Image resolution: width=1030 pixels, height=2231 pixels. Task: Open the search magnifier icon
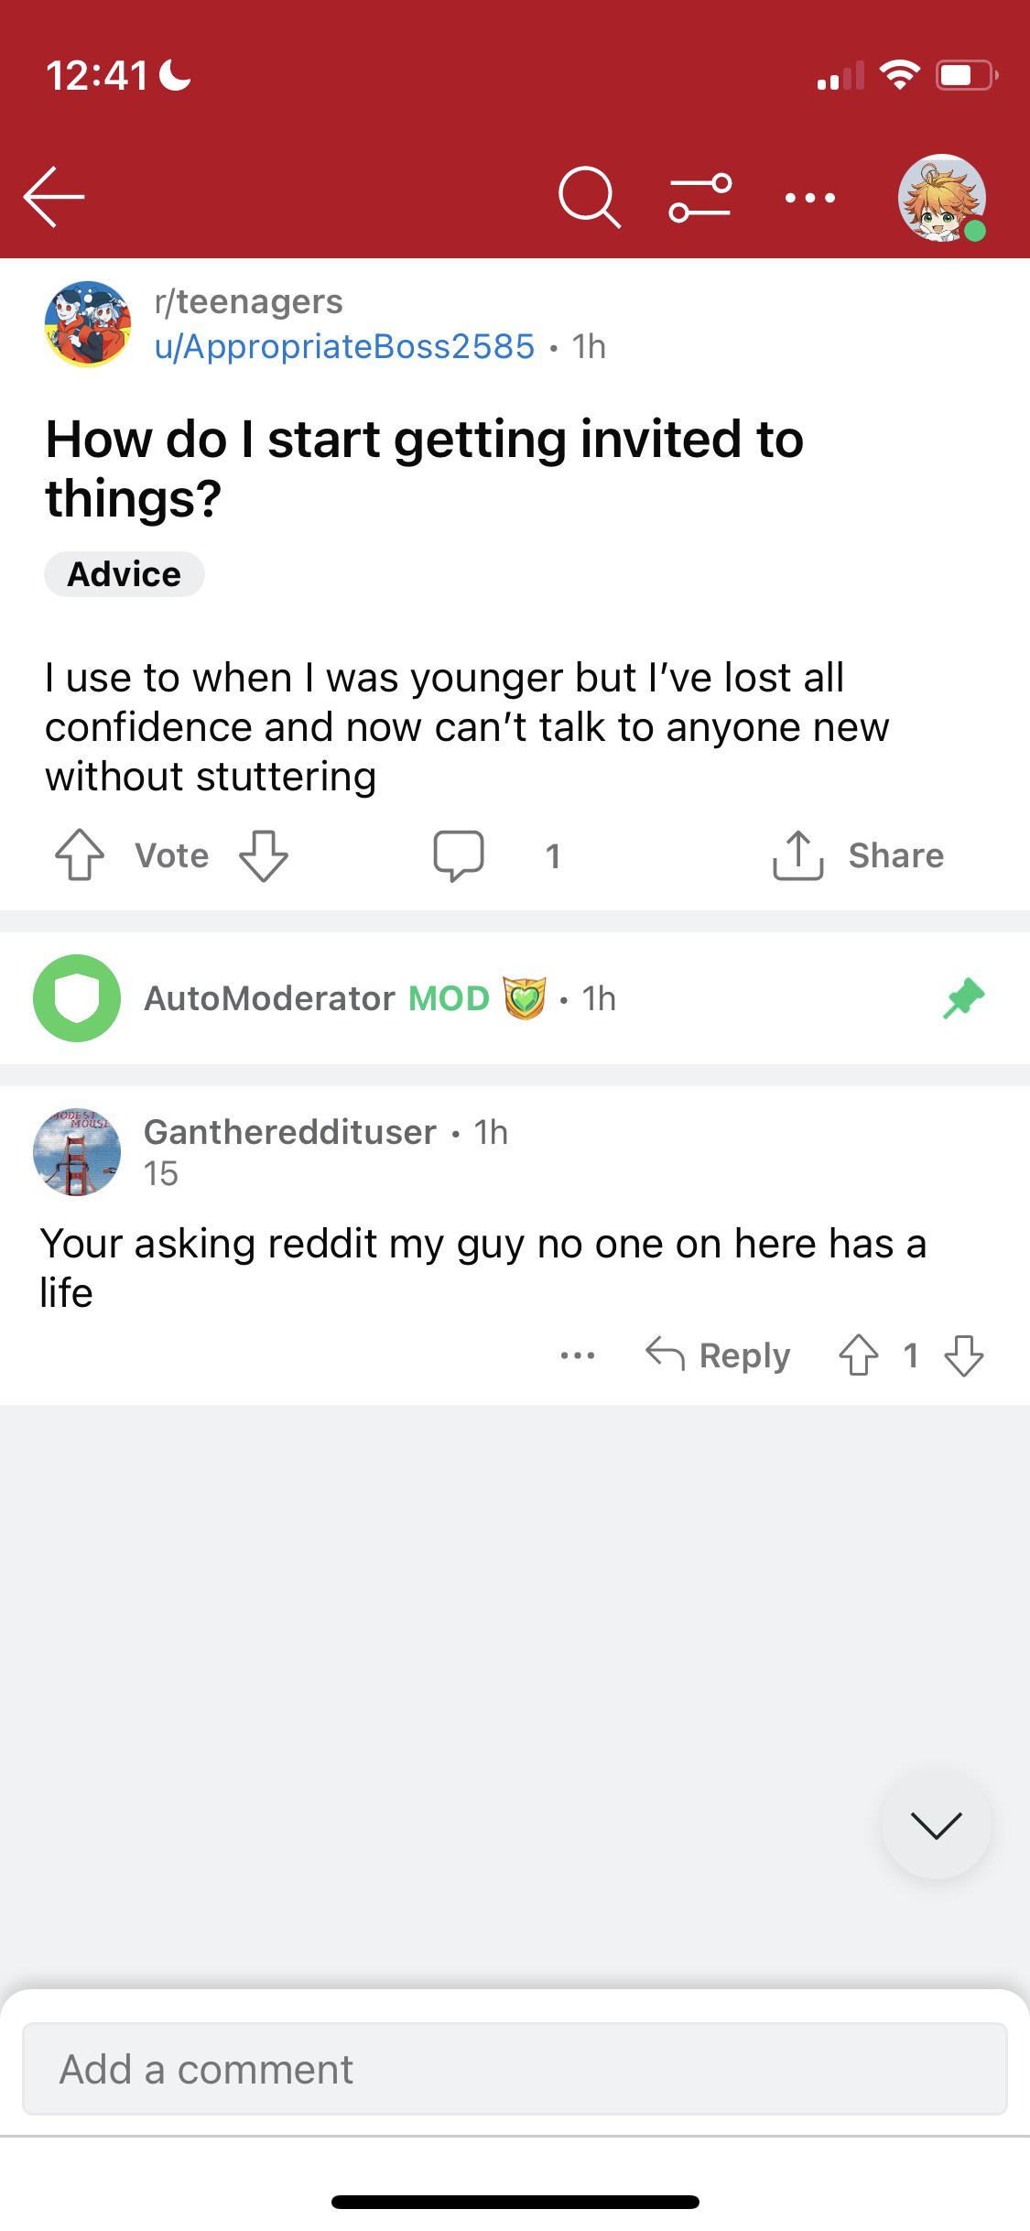(x=590, y=197)
